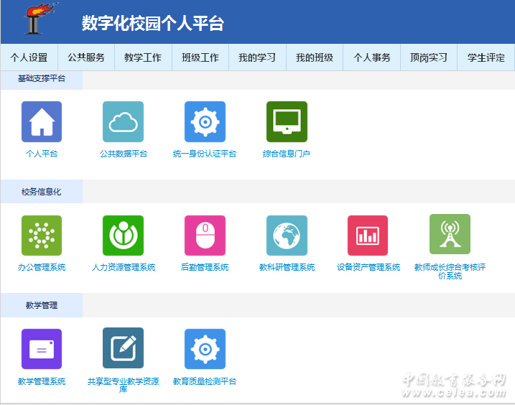Image resolution: width=515 pixels, height=405 pixels.
Task: Launch the 共享型专业教学资源库 edit icon
Action: [x=123, y=348]
